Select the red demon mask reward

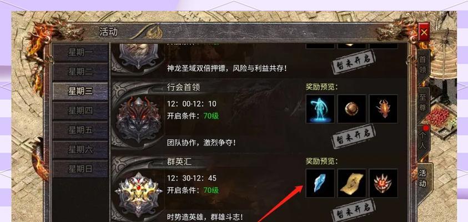click(383, 183)
